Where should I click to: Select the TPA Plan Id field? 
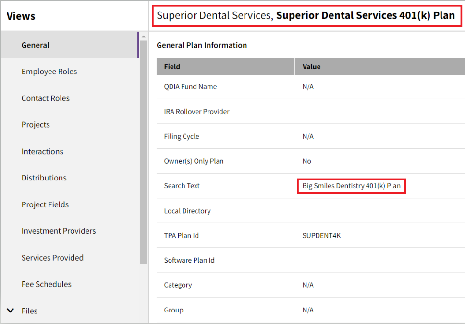pyautogui.click(x=181, y=235)
